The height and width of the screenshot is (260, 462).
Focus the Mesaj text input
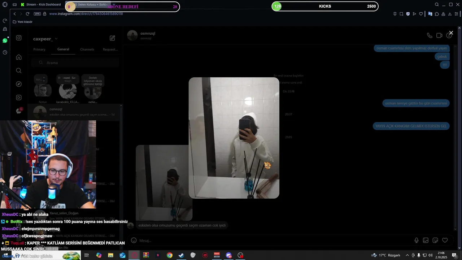pyautogui.click(x=274, y=240)
